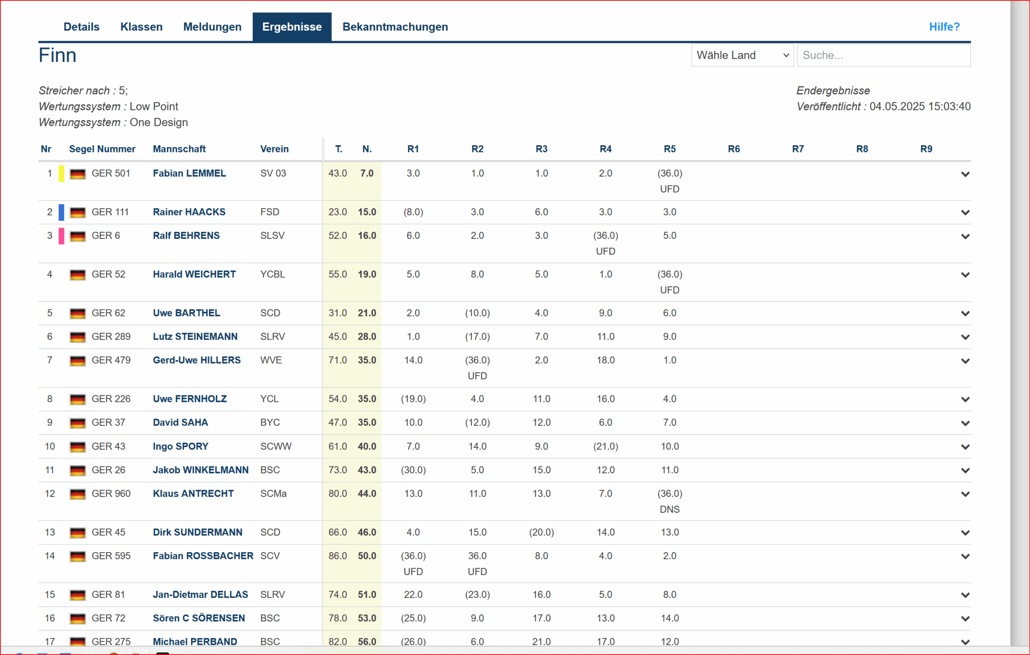Expand Gerd-Uwe HILLERS row details
Screen dimensions: 1030x655
(x=965, y=361)
